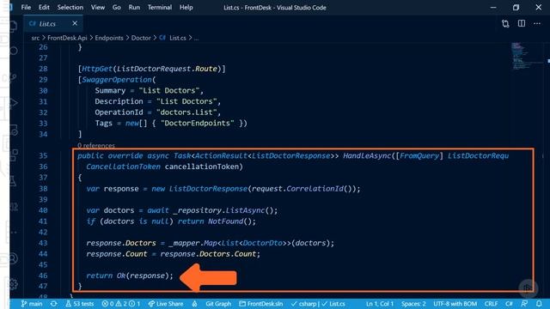Open the Extensions view in activity bar
Image resolution: width=550 pixels, height=309 pixels.
(13, 155)
